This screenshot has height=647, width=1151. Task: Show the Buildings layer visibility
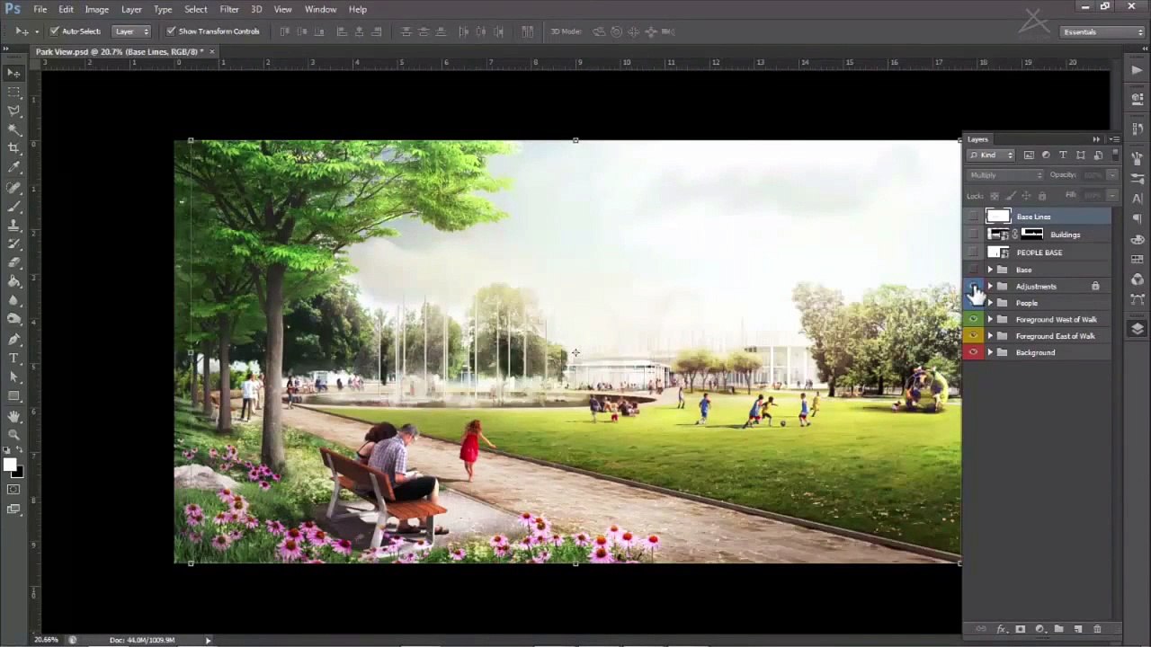974,235
